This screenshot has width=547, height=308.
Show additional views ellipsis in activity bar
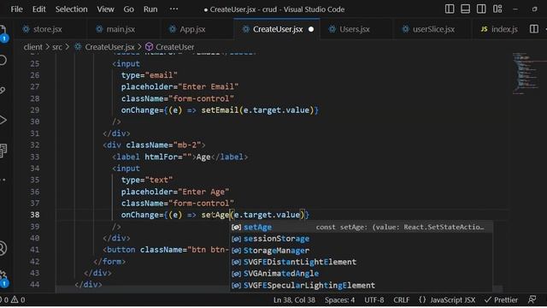pos(3,180)
